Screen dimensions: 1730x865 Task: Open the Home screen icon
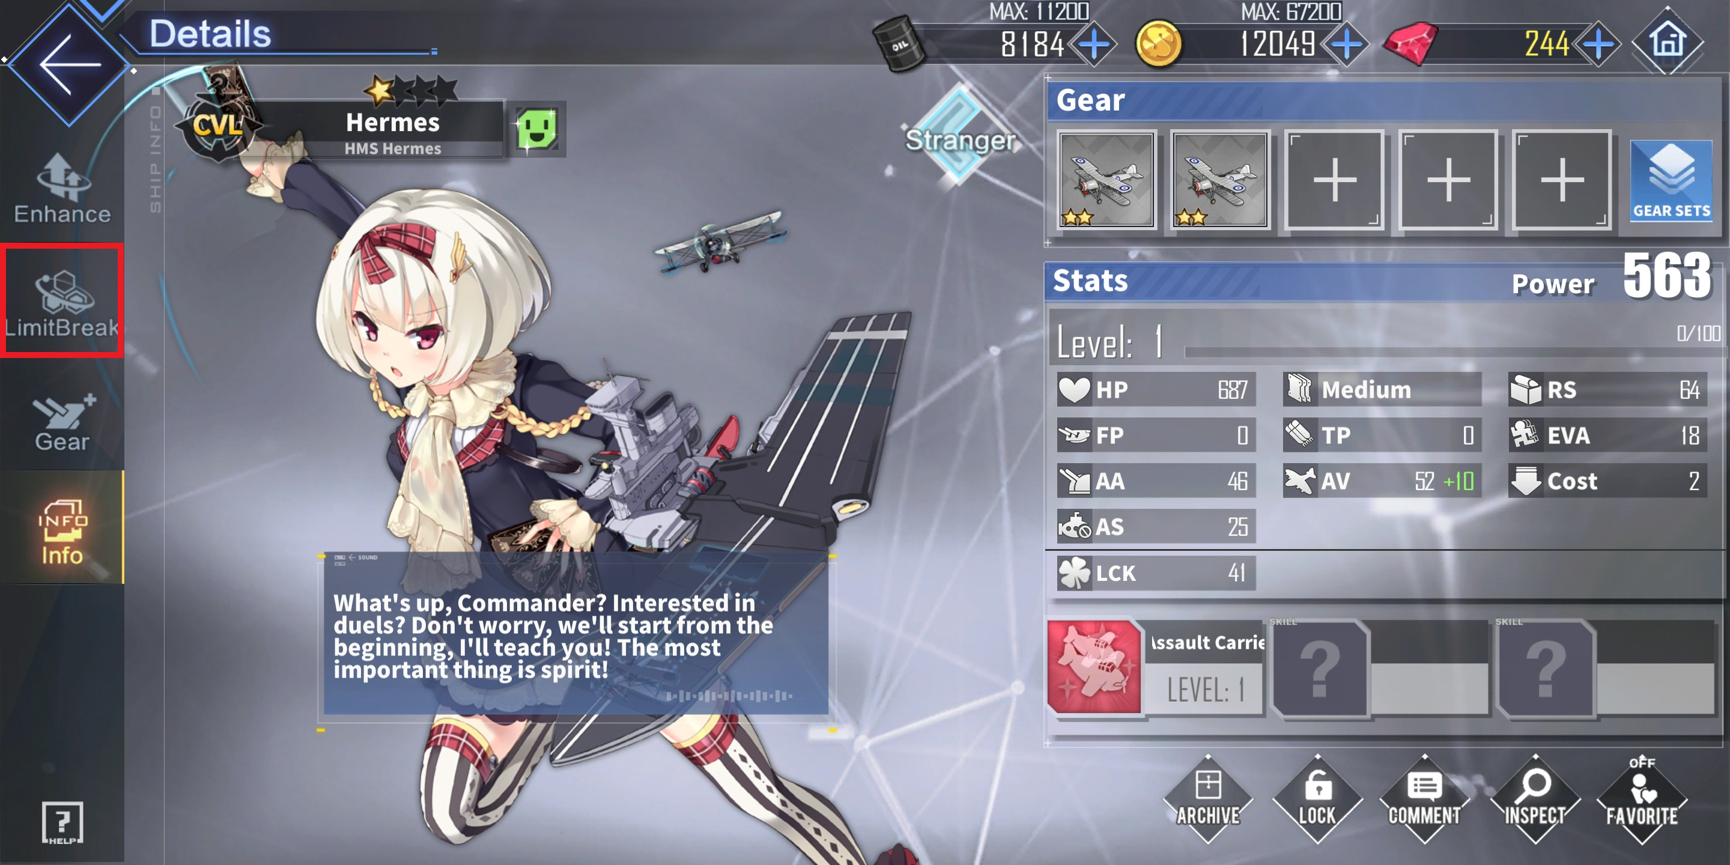[1668, 42]
